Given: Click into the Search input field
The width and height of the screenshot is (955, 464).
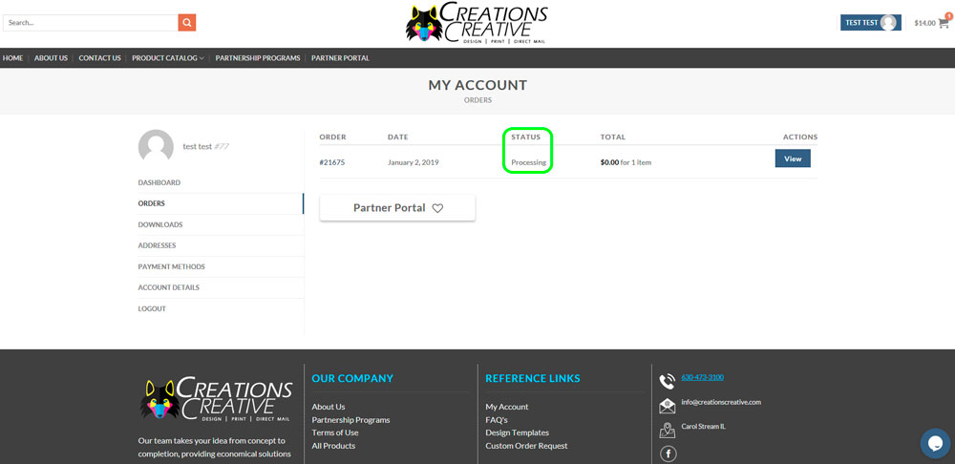Looking at the screenshot, I should tap(90, 22).
